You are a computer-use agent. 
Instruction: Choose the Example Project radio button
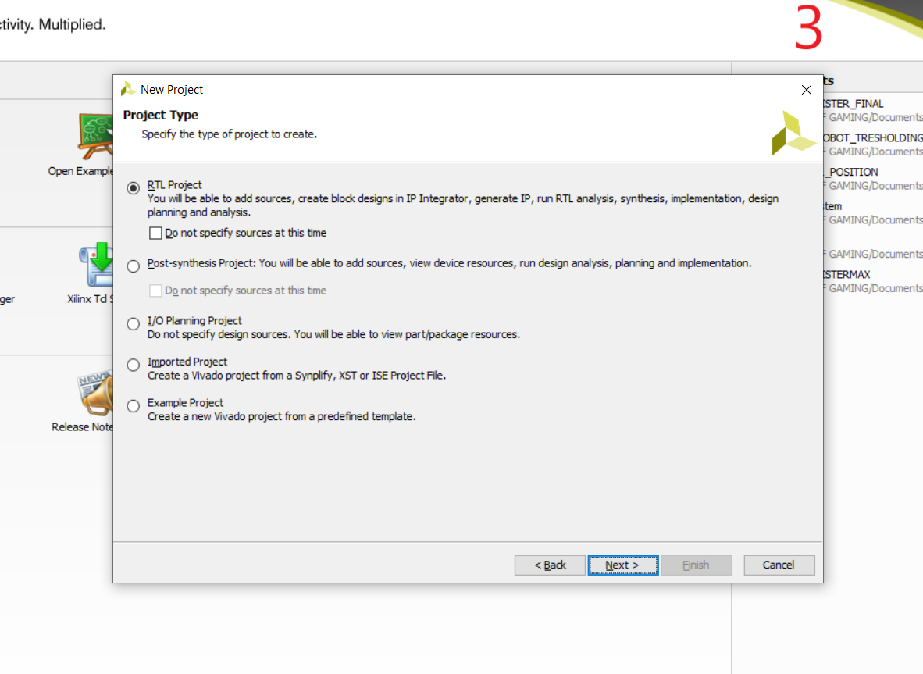(x=134, y=405)
